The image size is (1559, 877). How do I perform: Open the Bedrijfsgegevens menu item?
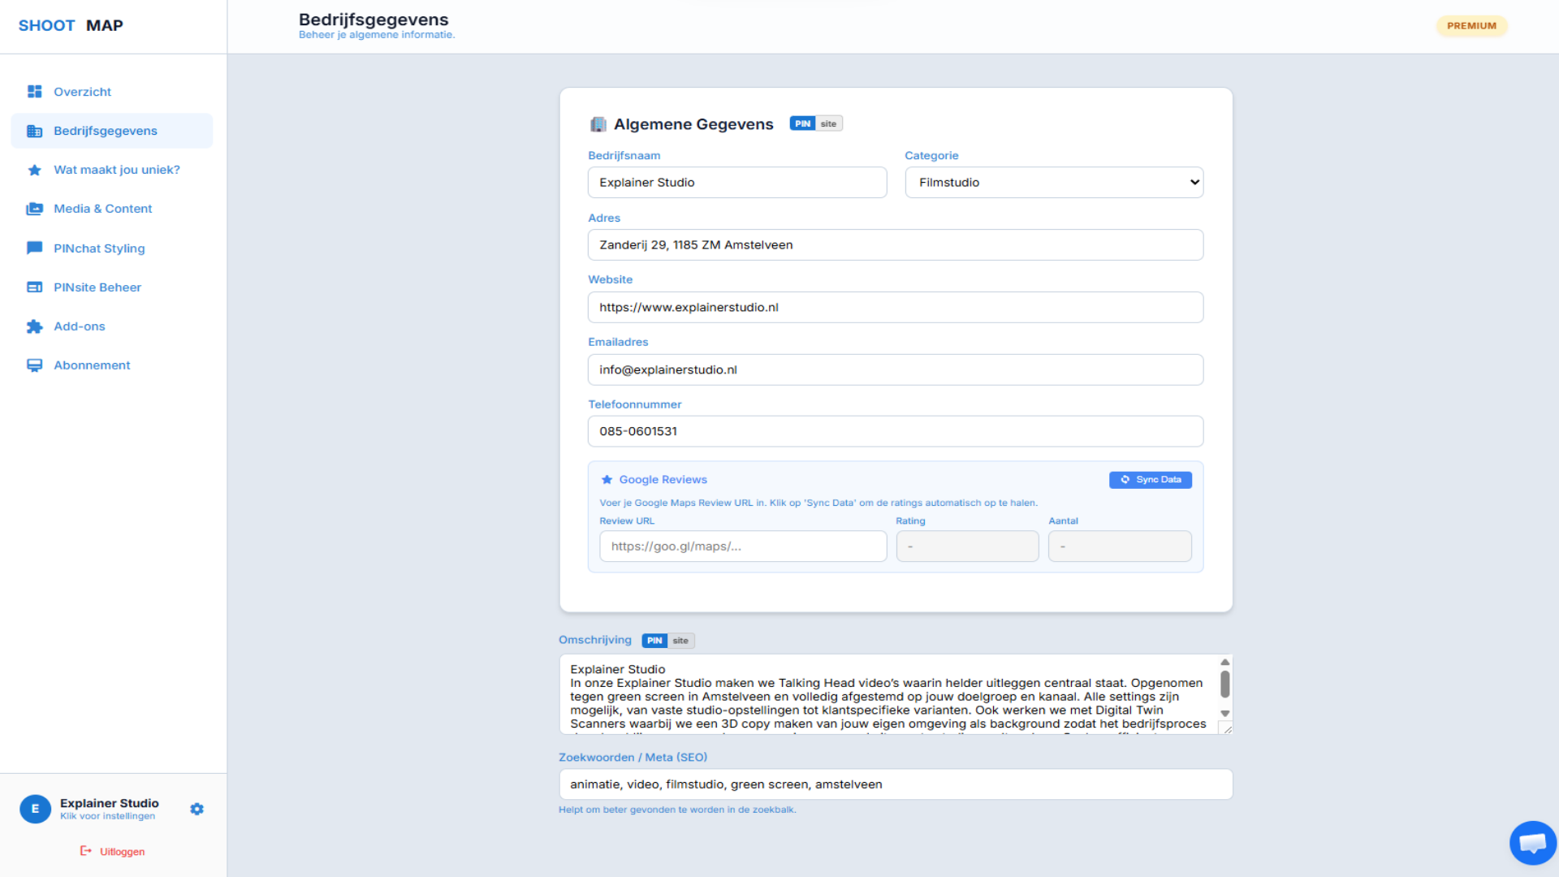click(x=106, y=131)
